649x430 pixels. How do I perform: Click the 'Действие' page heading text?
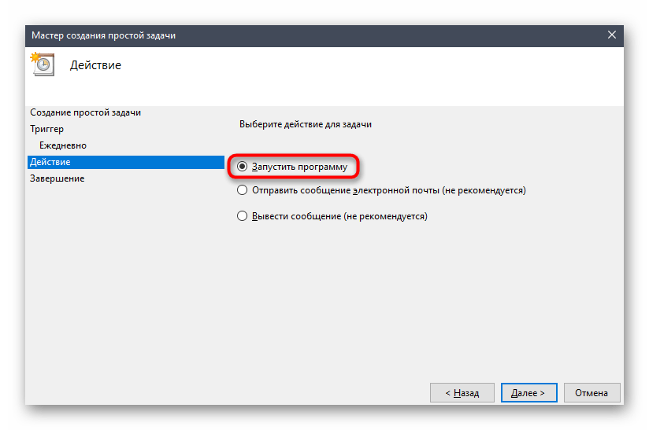click(95, 65)
